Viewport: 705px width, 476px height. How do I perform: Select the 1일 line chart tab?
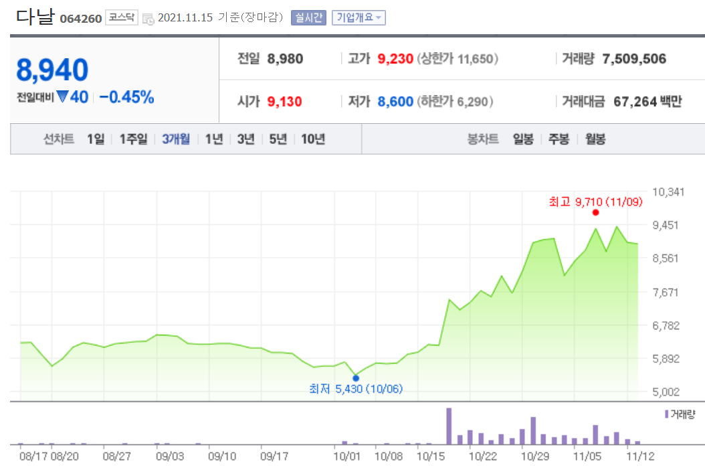pos(96,139)
